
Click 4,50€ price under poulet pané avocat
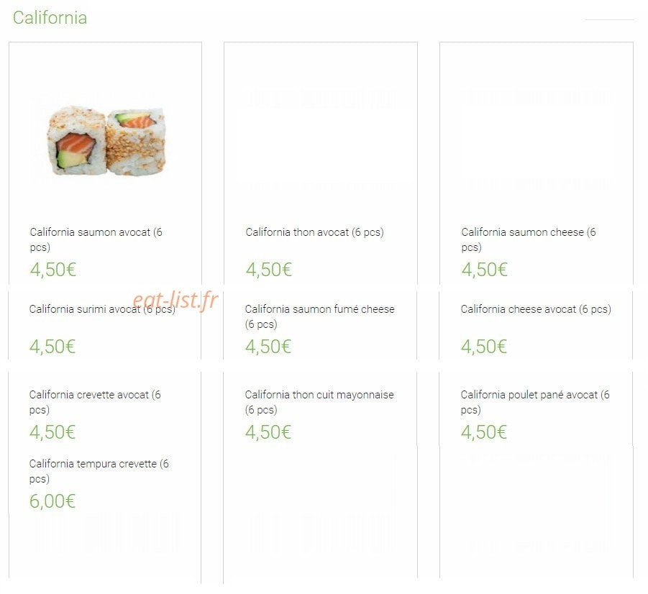tap(484, 432)
